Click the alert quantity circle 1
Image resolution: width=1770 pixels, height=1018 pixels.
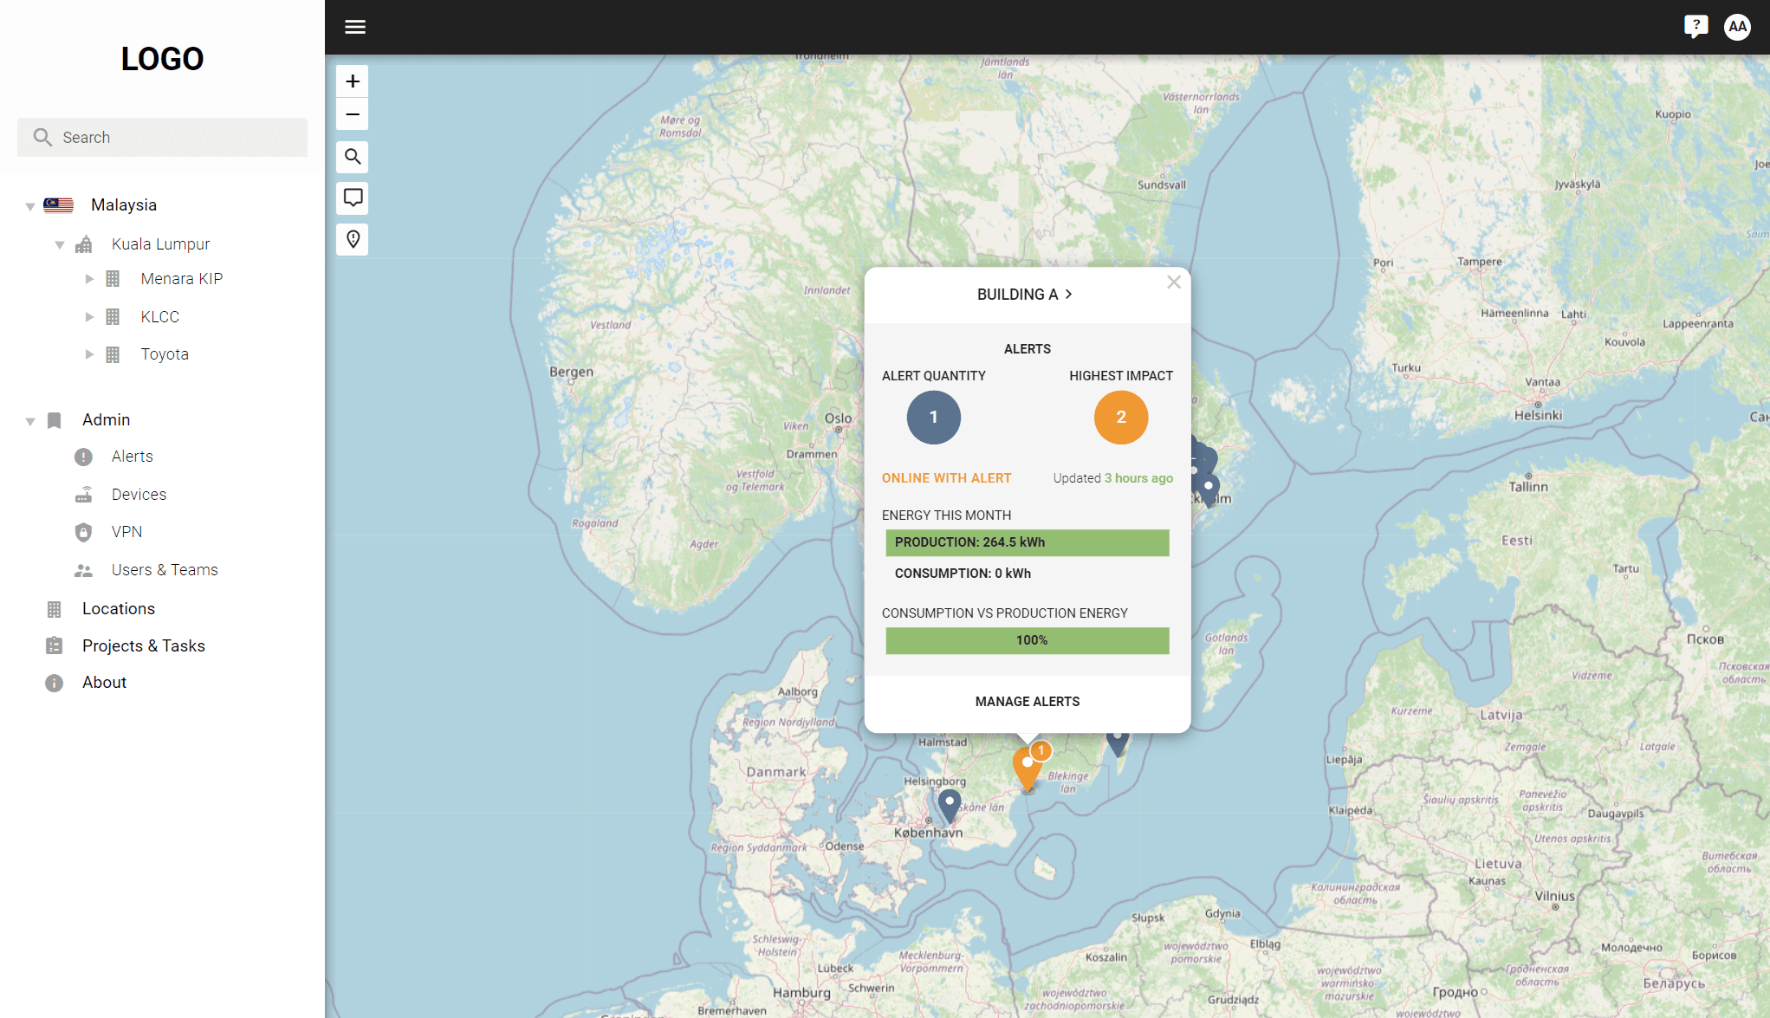click(933, 418)
